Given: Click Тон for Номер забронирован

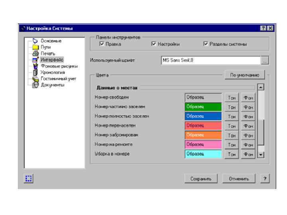Looking at the screenshot, I should (x=232, y=135).
